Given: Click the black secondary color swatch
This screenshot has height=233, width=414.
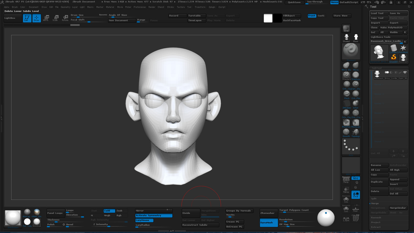Looking at the screenshot, I should click(277, 18).
